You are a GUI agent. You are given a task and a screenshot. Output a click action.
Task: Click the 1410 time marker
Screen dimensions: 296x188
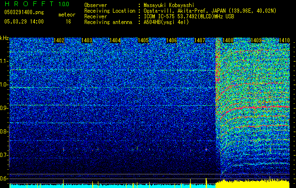click(284, 40)
